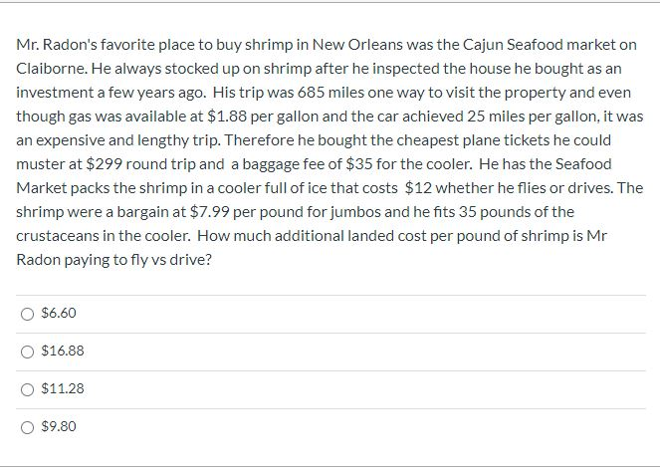Choose the $11.28 radio button
The width and height of the screenshot is (660, 472).
[x=27, y=389]
